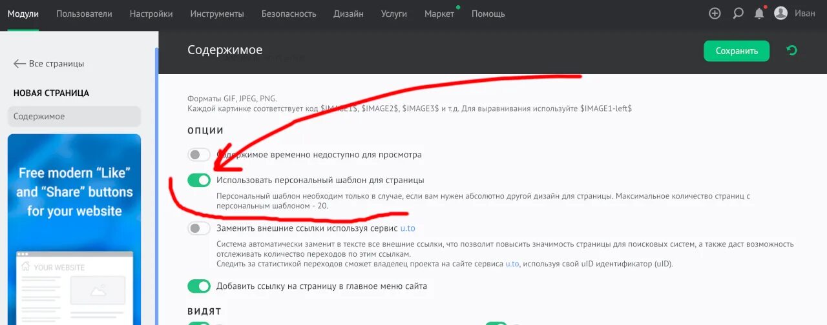Open the Услуги menu
This screenshot has width=827, height=325.
[x=394, y=14]
